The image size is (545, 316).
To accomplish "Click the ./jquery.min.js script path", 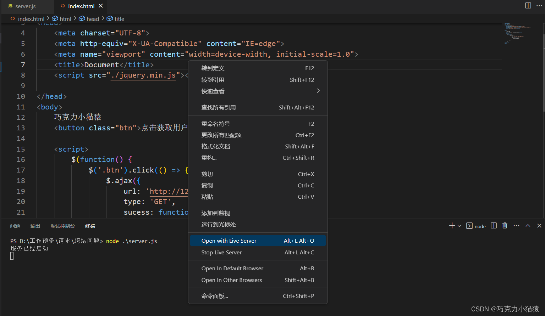I will [x=143, y=75].
